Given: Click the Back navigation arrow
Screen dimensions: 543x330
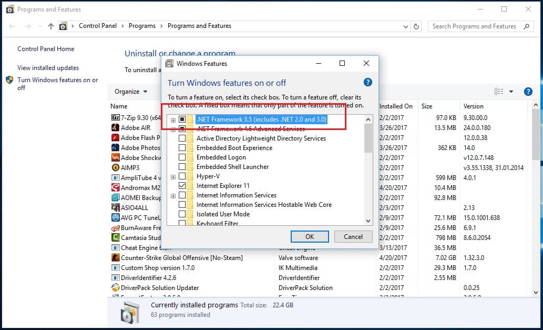Looking at the screenshot, I should [x=12, y=26].
